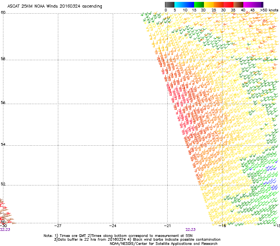Click the yellow 20-25 knots legend segment

coord(209,5)
